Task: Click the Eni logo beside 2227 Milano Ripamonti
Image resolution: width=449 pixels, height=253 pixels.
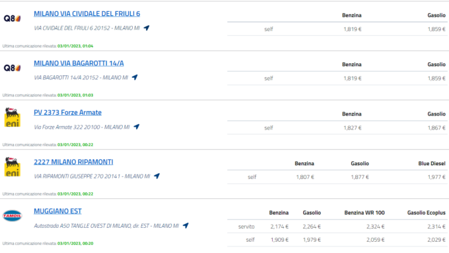Action: 13,166
